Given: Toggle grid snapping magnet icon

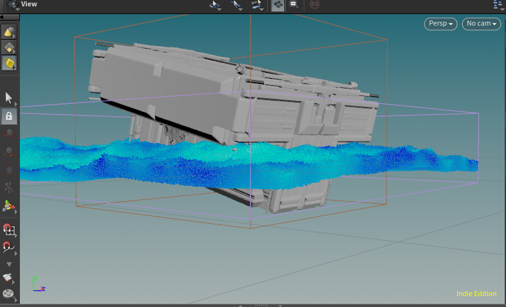Looking at the screenshot, I should tap(8, 229).
